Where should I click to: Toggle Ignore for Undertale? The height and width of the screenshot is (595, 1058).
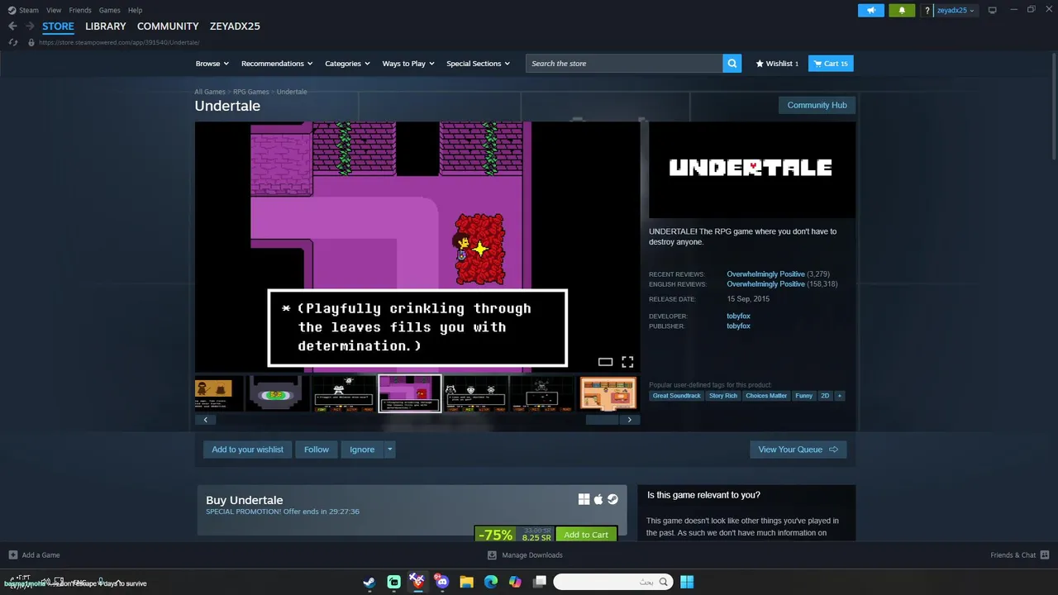[x=362, y=450]
